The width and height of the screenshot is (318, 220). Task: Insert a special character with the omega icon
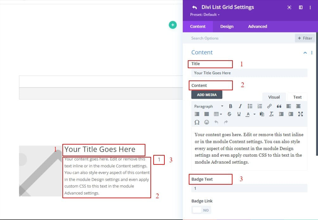coord(197,122)
